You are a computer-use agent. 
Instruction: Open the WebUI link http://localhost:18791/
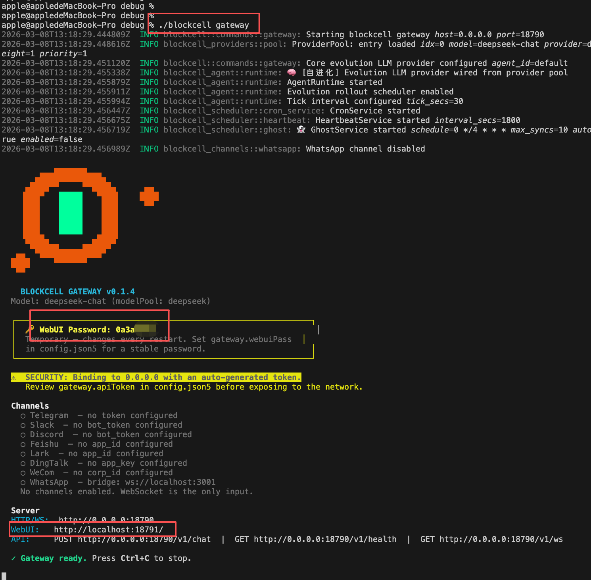click(x=108, y=530)
